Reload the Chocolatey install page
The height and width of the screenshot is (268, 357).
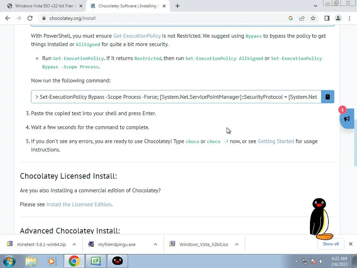click(30, 18)
